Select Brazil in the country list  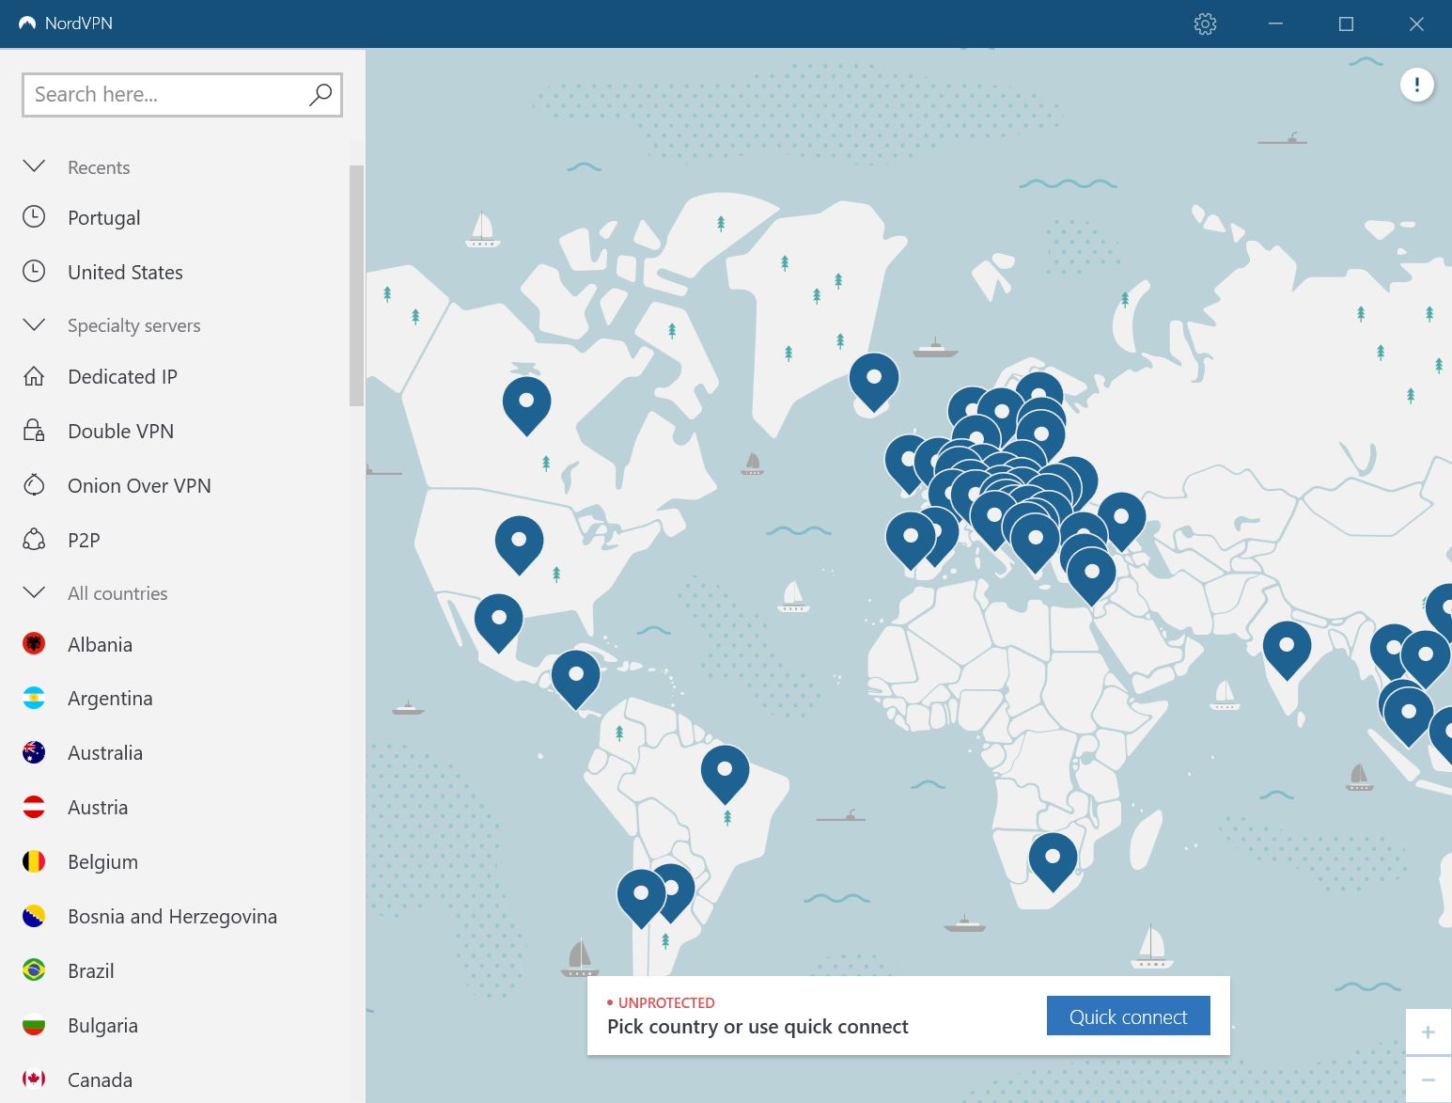(90, 971)
